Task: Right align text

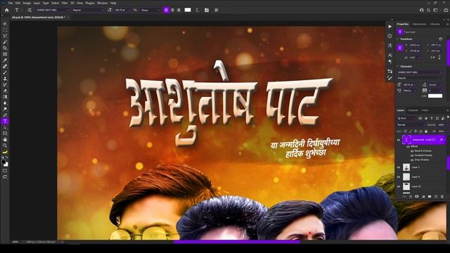Action: pyautogui.click(x=179, y=10)
